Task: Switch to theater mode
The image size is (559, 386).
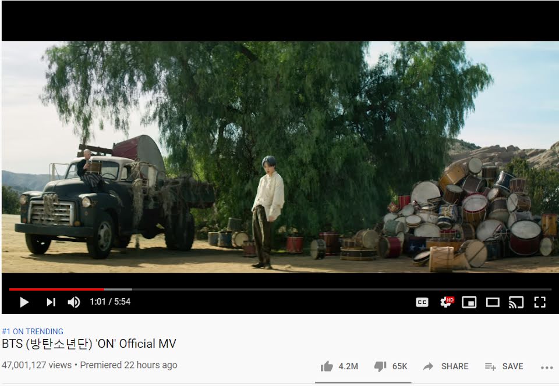Action: 493,302
